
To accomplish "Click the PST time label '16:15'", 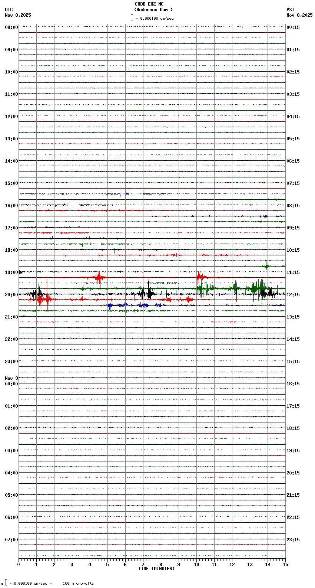I will [x=293, y=384].
